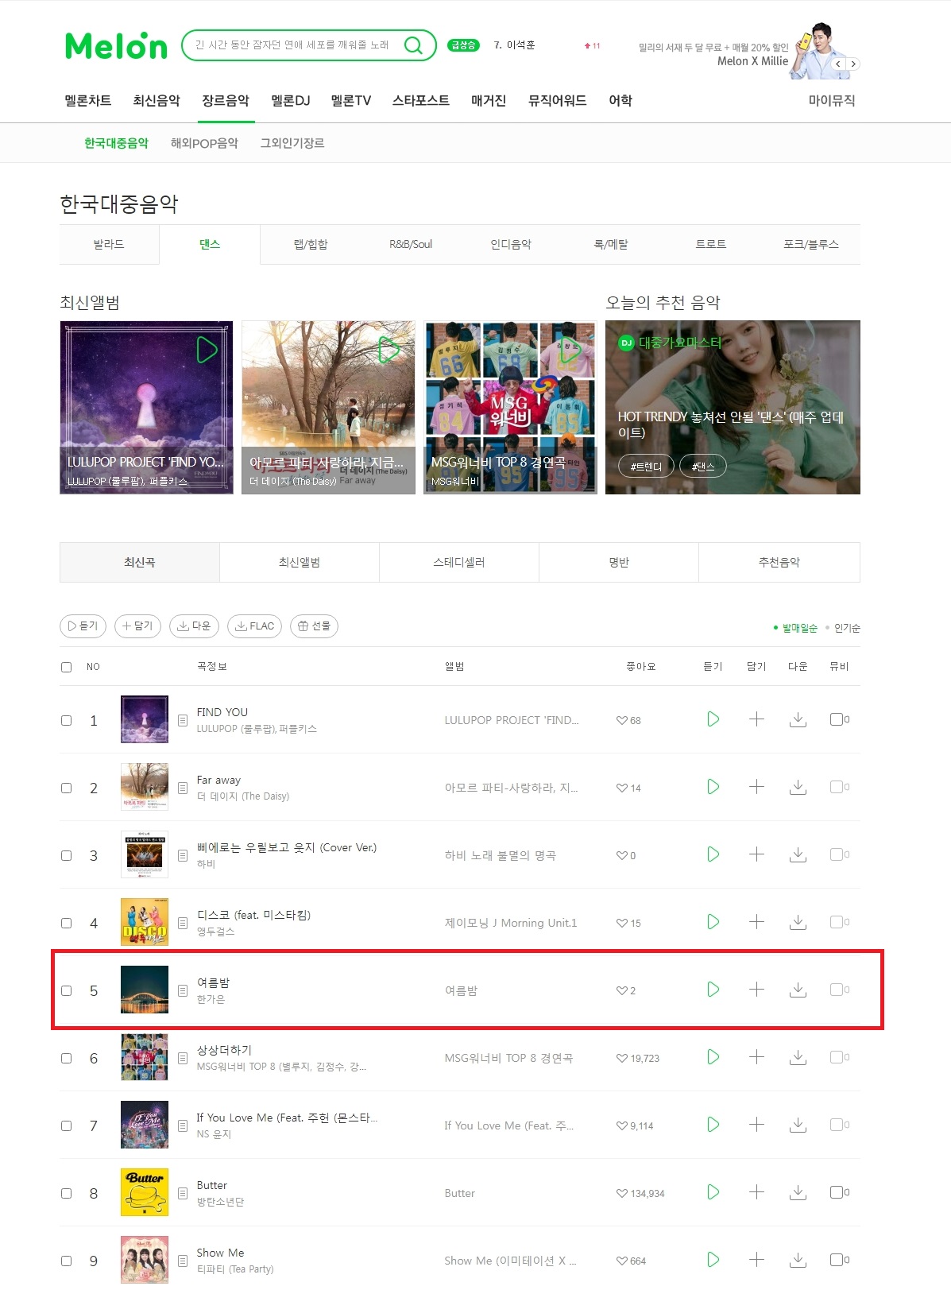Select the checkbox for track 7
This screenshot has height=1290, width=951.
pos(67,1125)
